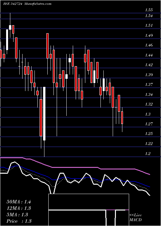Click the 1.2 price axis label

148,153
